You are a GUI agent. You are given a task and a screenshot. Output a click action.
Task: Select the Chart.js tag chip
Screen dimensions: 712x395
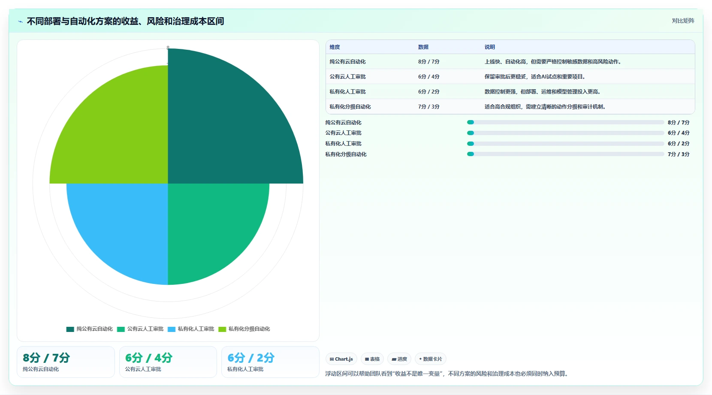341,359
